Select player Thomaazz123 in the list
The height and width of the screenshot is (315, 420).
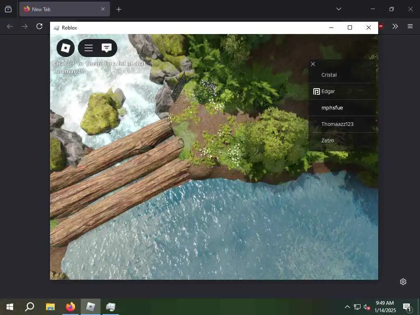pos(343,124)
